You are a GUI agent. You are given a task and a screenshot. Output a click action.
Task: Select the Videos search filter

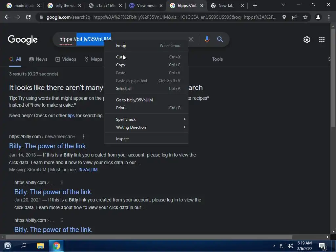tap(66, 59)
